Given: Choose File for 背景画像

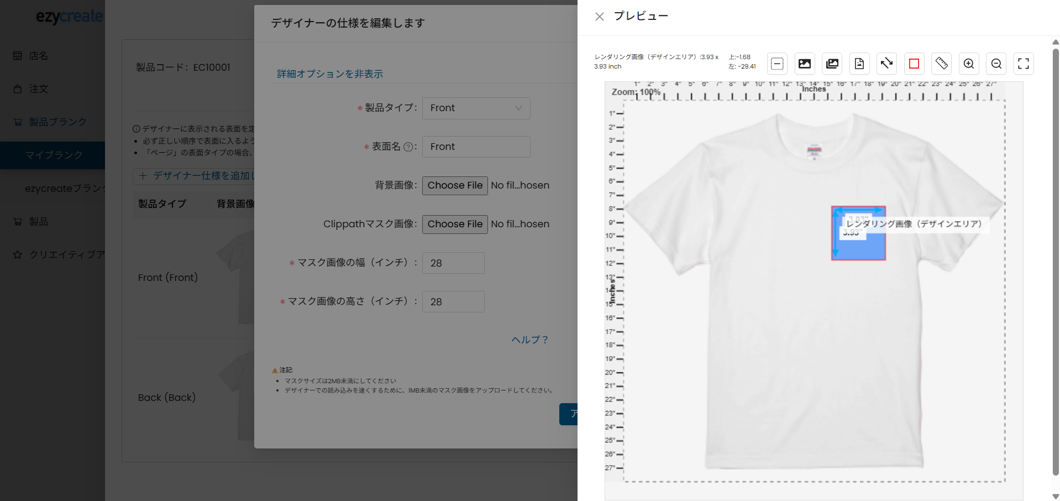Looking at the screenshot, I should pyautogui.click(x=455, y=186).
